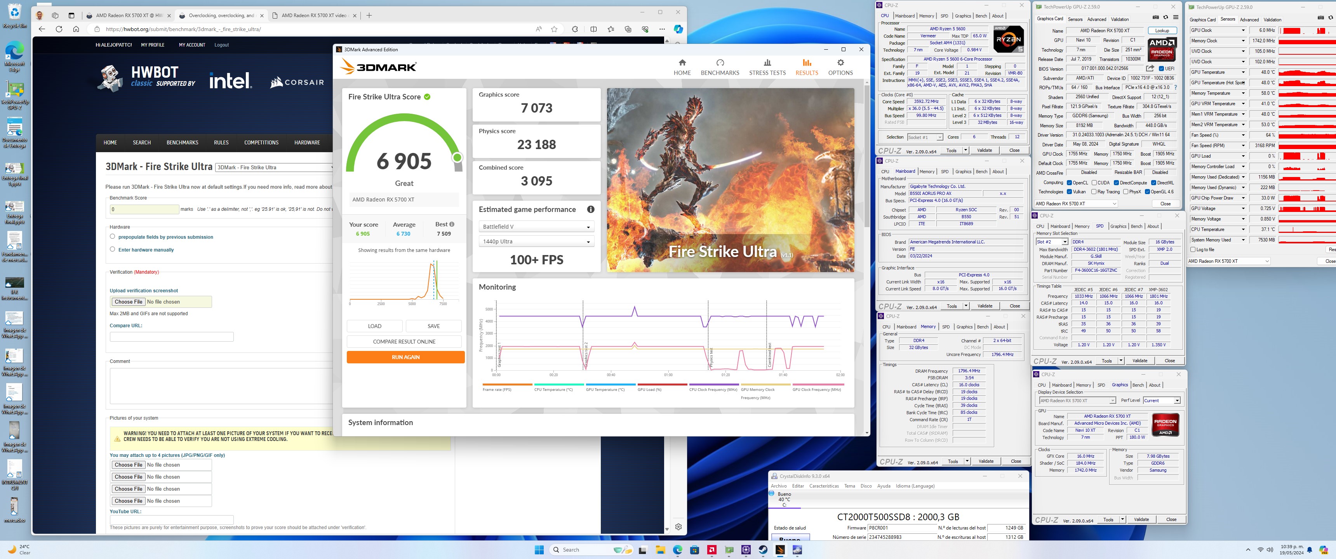Open Steam from taskbar
The image size is (1336, 559).
763,550
